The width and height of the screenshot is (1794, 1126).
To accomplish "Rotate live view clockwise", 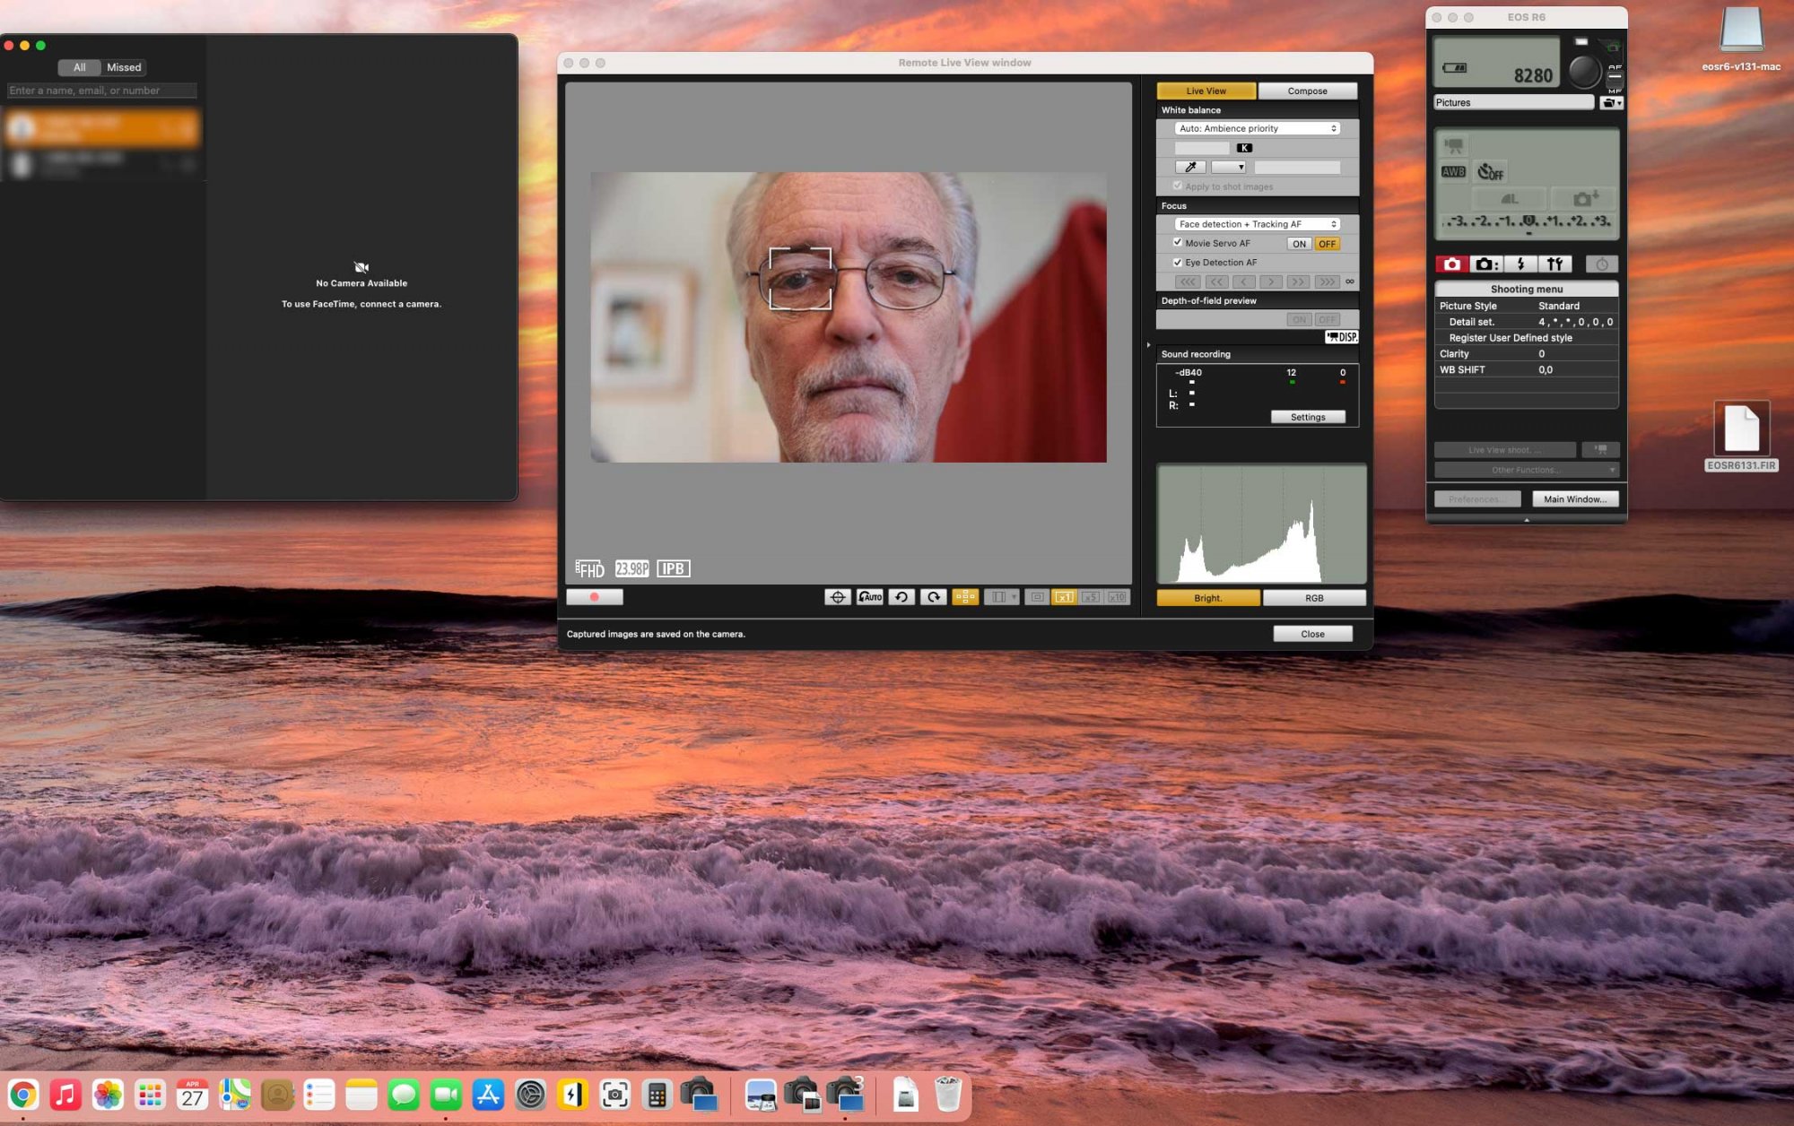I will click(x=933, y=597).
